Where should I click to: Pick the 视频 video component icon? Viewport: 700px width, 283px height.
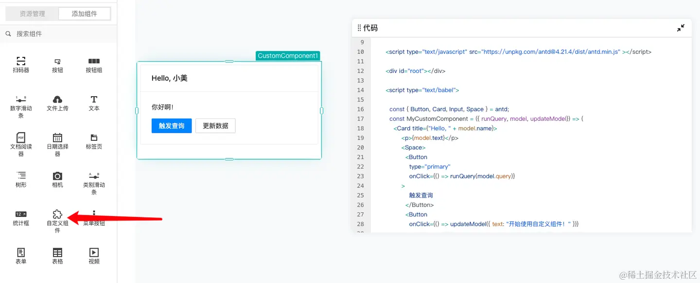tap(94, 252)
